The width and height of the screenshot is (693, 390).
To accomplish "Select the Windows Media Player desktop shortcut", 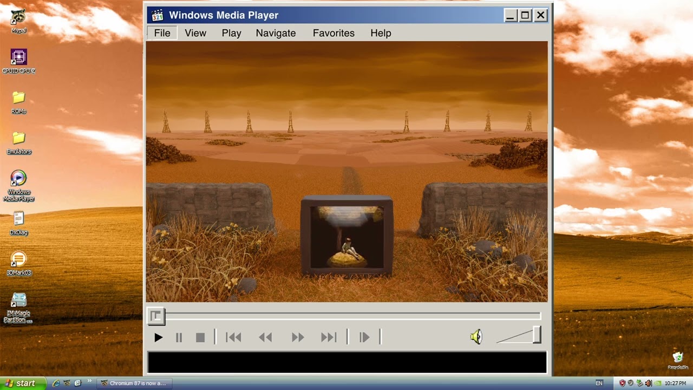I will 19,186.
